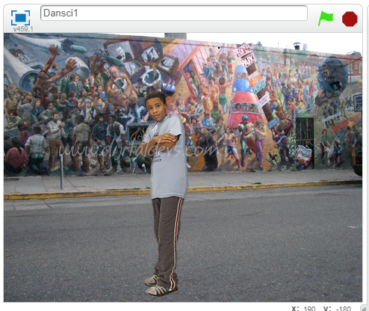The width and height of the screenshot is (369, 311).
Task: Click the watermark text across the mural
Action: pyautogui.click(x=137, y=150)
